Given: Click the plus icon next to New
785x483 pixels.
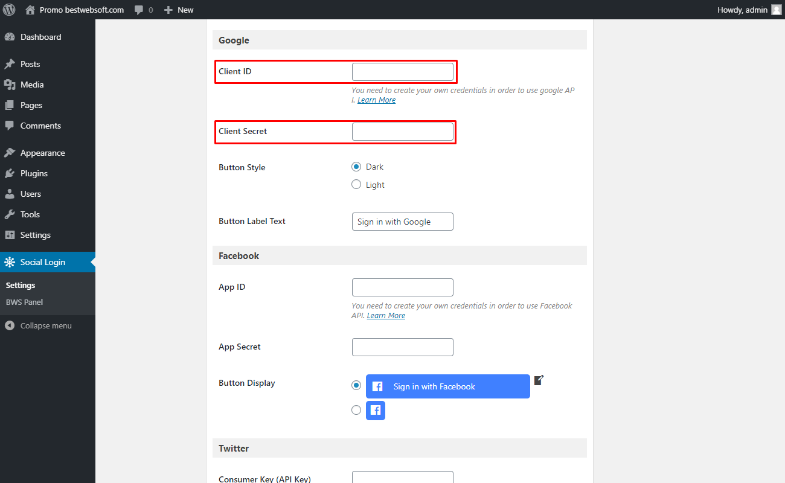Looking at the screenshot, I should (x=168, y=10).
